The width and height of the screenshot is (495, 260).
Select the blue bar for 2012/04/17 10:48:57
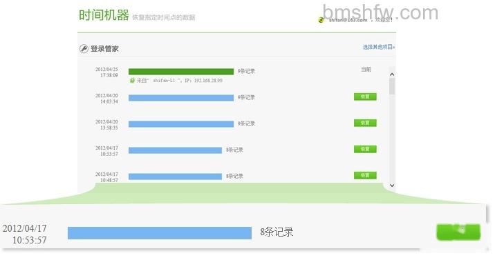[x=175, y=177]
